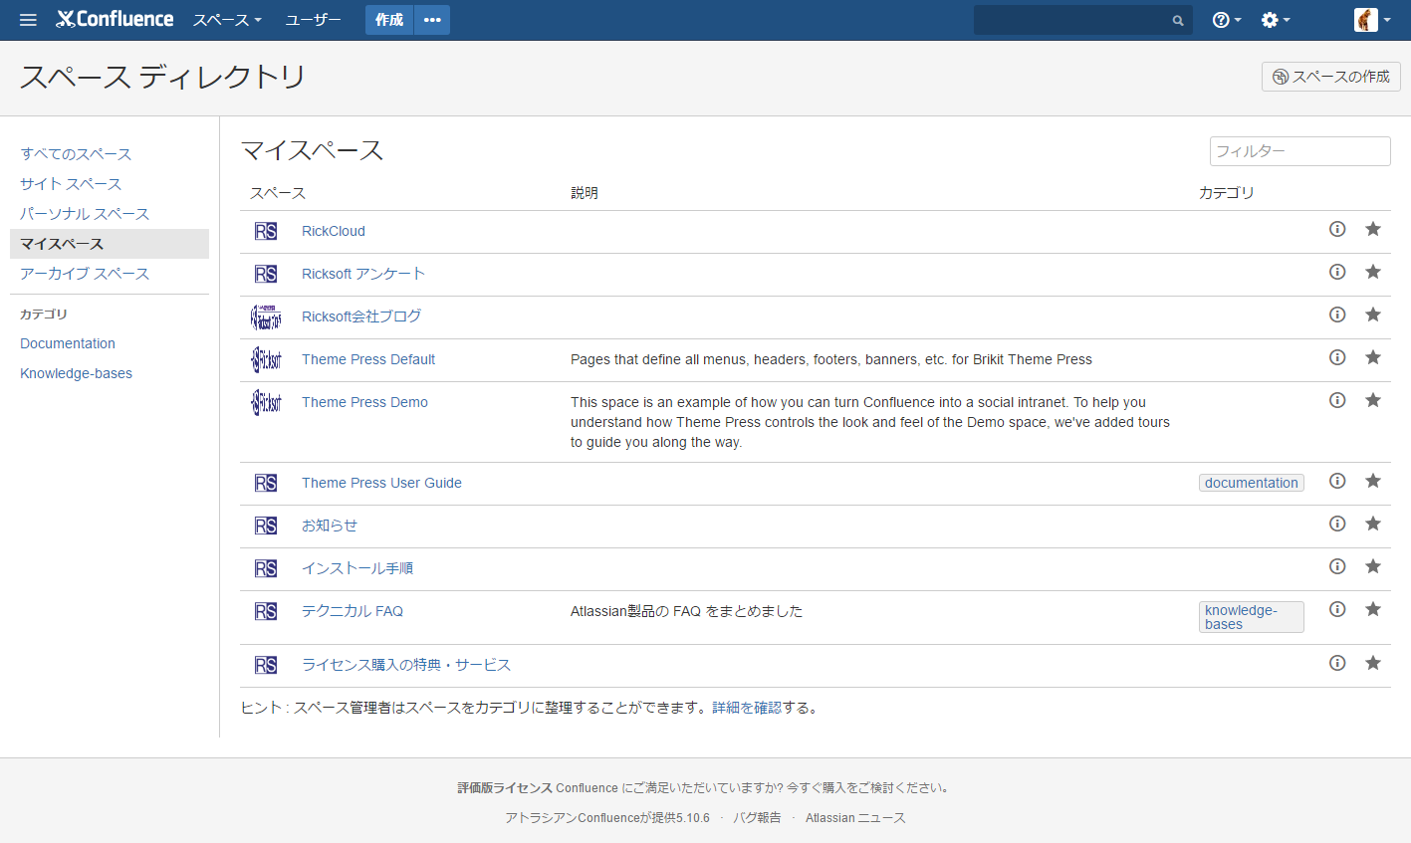Viewport: 1411px width, 843px height.
Task: Toggle favorite star for Ricksoft アンケート
Action: point(1373,272)
